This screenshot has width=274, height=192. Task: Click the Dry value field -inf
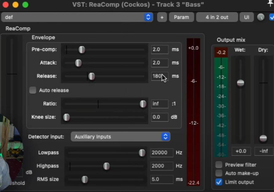264,151
